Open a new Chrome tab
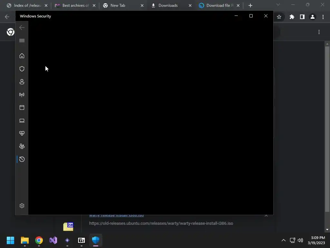This screenshot has height=248, width=330. pos(250,5)
